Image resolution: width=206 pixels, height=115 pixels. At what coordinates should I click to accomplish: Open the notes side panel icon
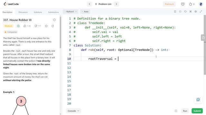[x=203, y=38]
